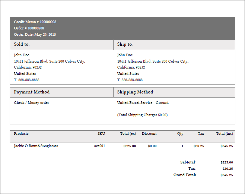This screenshot has width=245, height=194.
Task: Click United Parcel Service - Ground text
Action: (x=143, y=103)
